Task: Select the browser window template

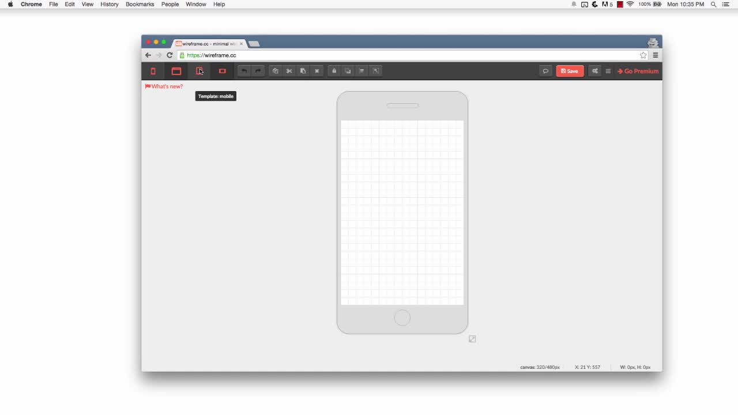Action: pyautogui.click(x=176, y=71)
